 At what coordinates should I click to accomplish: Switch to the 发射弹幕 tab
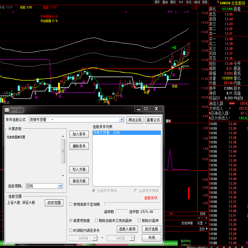coord(187,223)
